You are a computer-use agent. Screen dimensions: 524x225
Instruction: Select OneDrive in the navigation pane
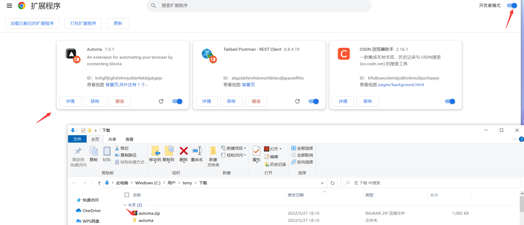(88, 210)
